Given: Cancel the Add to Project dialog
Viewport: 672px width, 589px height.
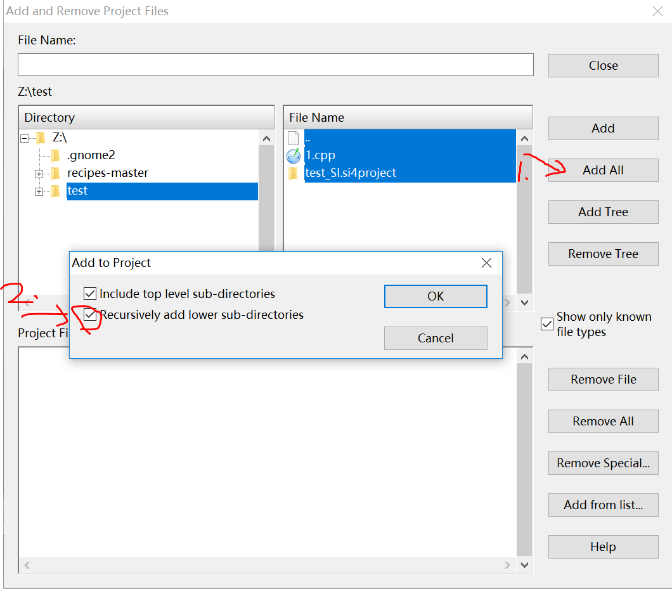Looking at the screenshot, I should point(436,338).
